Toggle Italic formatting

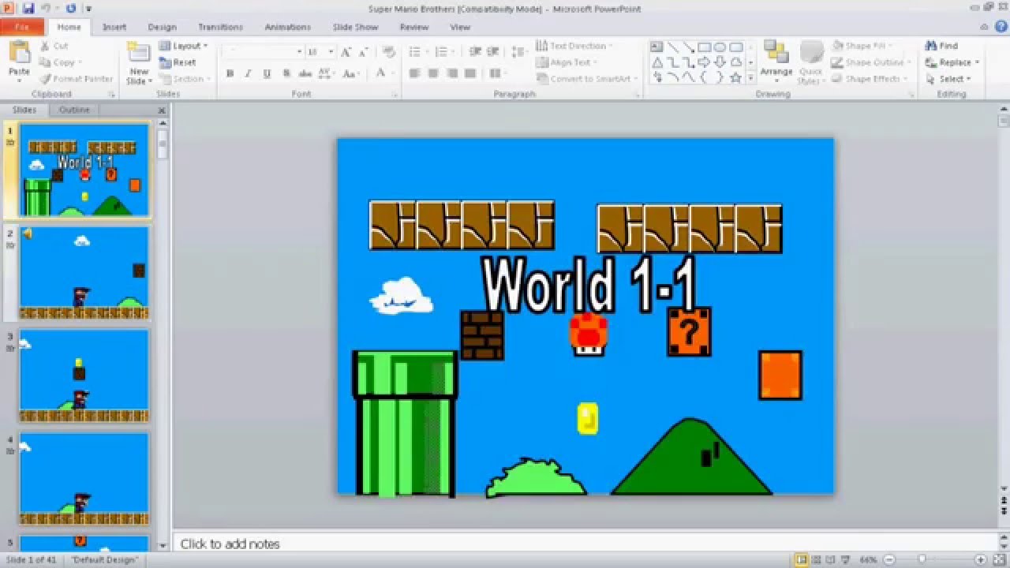pos(248,73)
